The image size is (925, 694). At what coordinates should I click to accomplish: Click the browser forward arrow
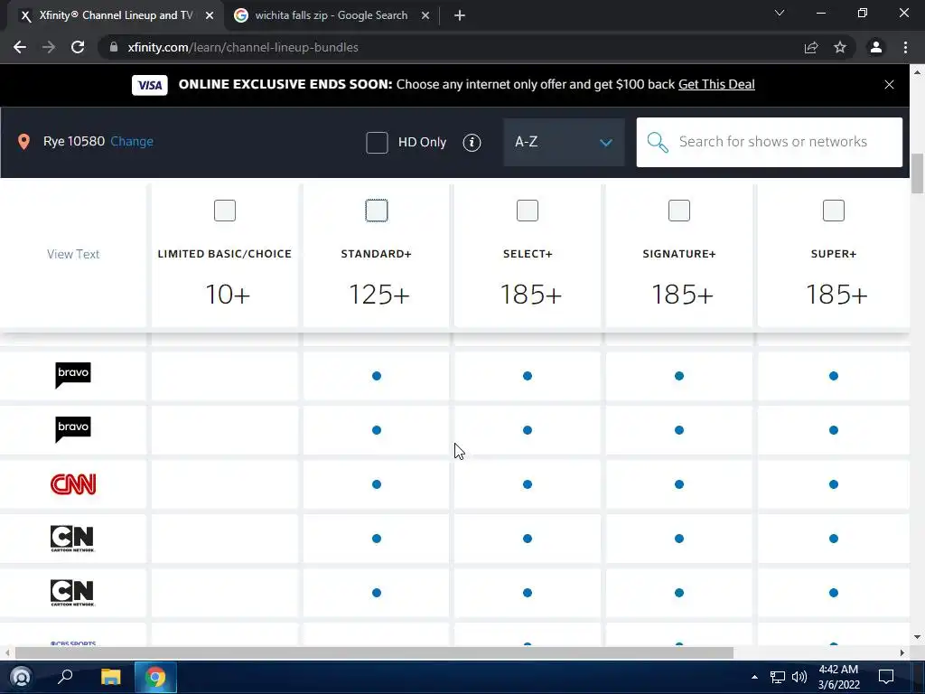49,47
